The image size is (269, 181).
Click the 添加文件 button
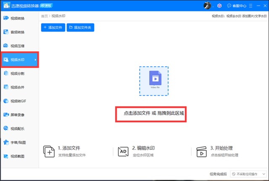tap(53, 27)
